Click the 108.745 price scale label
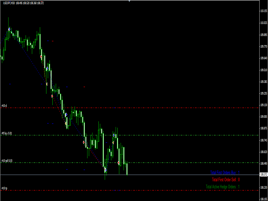 click(263, 140)
